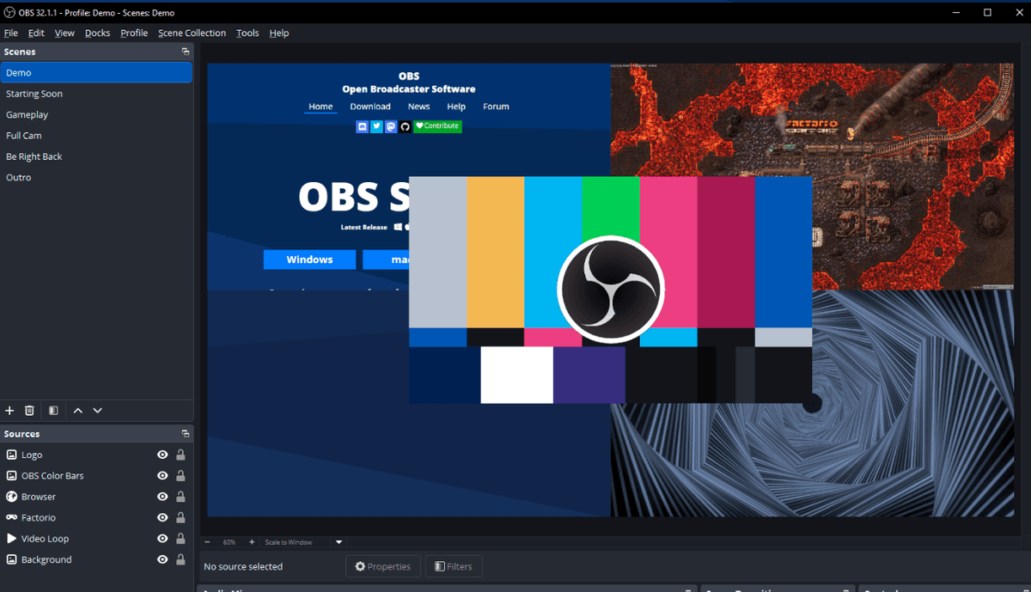Open source Properties button
1031x592 pixels.
coord(383,566)
